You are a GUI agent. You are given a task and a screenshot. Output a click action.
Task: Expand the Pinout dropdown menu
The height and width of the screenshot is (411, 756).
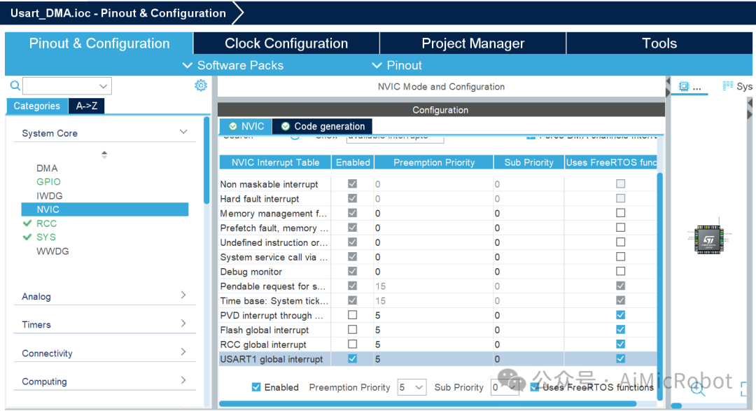click(397, 65)
